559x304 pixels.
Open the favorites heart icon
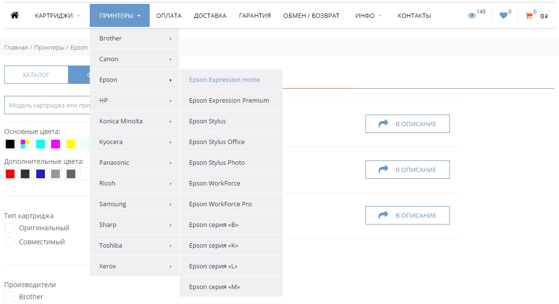click(x=503, y=15)
